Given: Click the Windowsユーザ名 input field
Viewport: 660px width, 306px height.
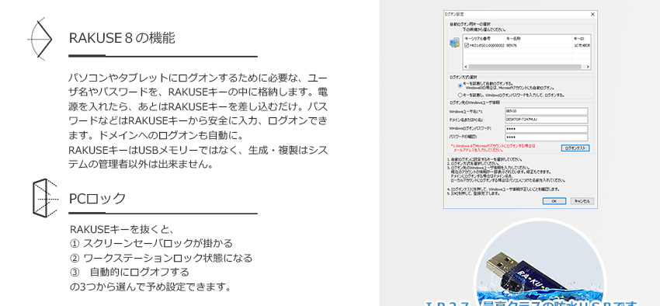Looking at the screenshot, I should [547, 111].
